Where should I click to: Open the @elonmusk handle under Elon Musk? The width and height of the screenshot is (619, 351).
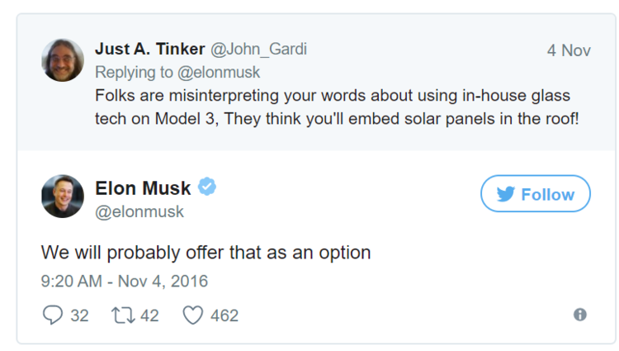click(x=139, y=211)
